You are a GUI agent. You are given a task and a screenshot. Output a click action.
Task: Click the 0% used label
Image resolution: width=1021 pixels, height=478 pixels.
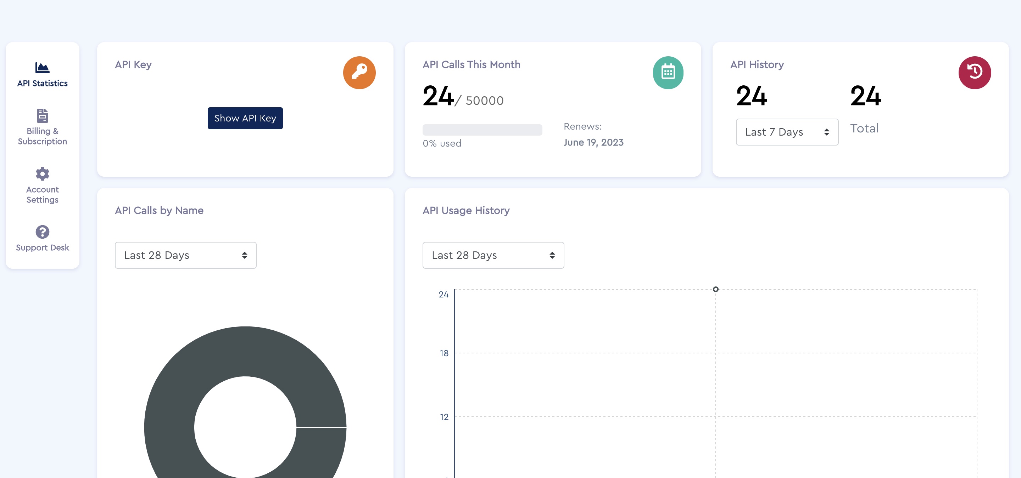[442, 143]
